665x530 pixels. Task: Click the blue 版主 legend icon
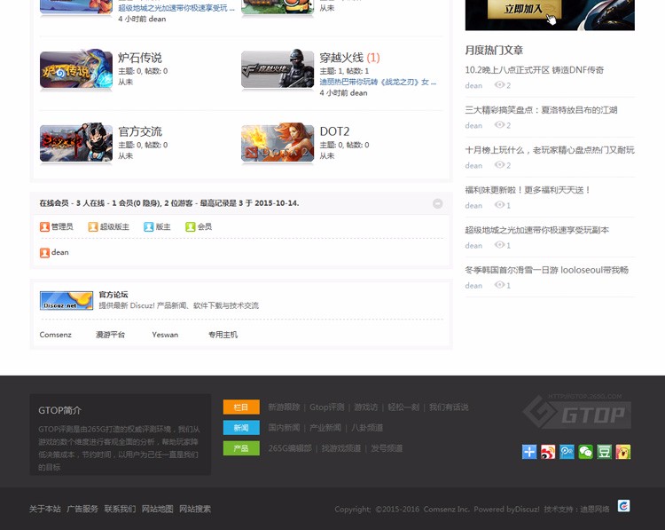coord(148,226)
